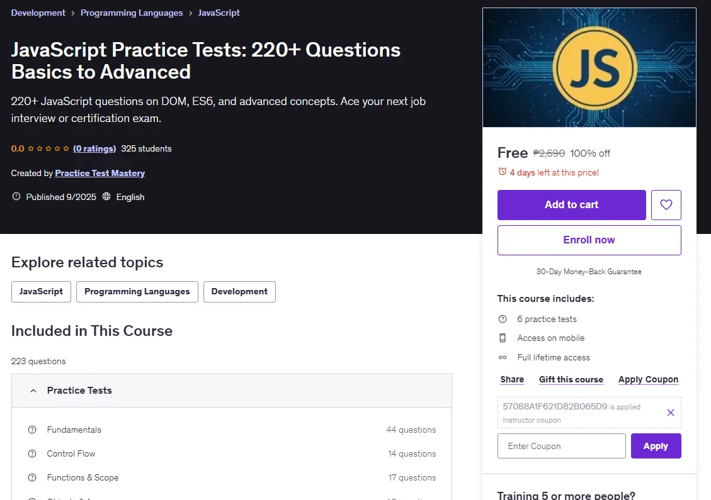This screenshot has width=711, height=500.
Task: Click the Fundamentals quiz icon
Action: click(32, 430)
